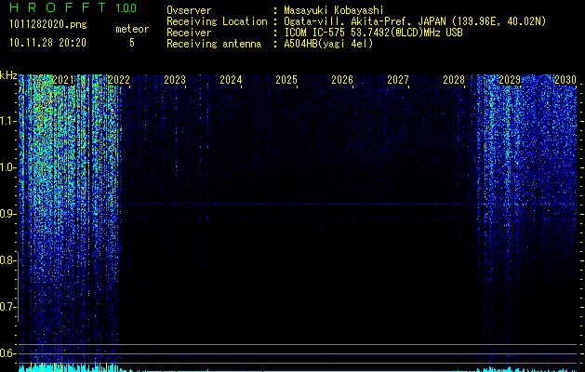The width and height of the screenshot is (585, 372).
Task: Click the 2029 time marker
Action: [510, 80]
